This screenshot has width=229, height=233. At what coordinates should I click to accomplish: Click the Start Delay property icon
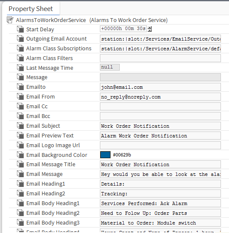point(20,29)
